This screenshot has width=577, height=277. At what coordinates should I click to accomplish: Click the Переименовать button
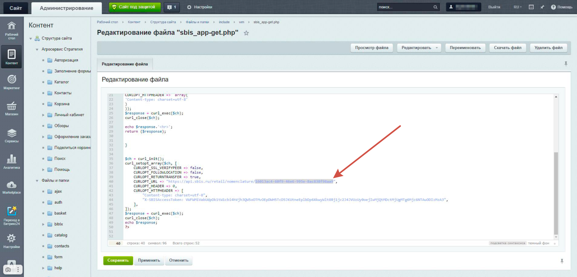pos(465,48)
